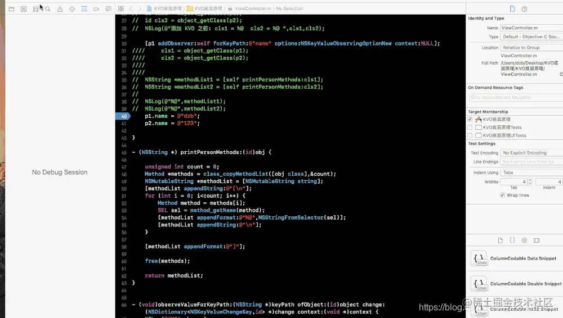Open the Breakpoint navigator icon
The width and height of the screenshot is (563, 318).
[96, 9]
